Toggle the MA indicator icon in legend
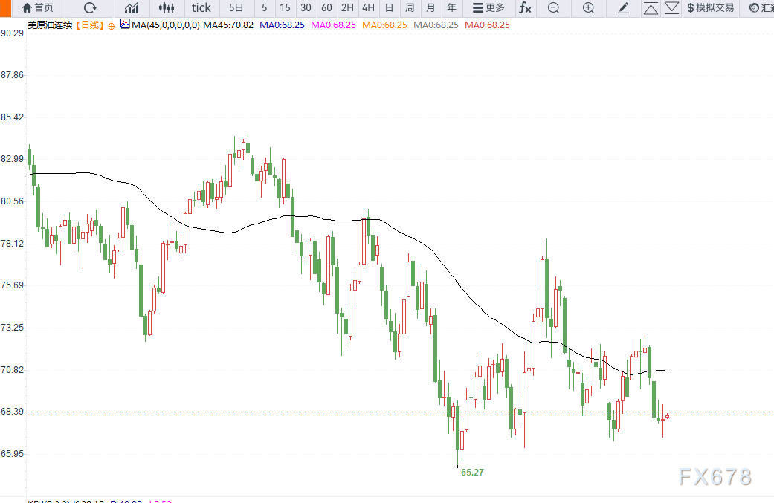 [124, 25]
